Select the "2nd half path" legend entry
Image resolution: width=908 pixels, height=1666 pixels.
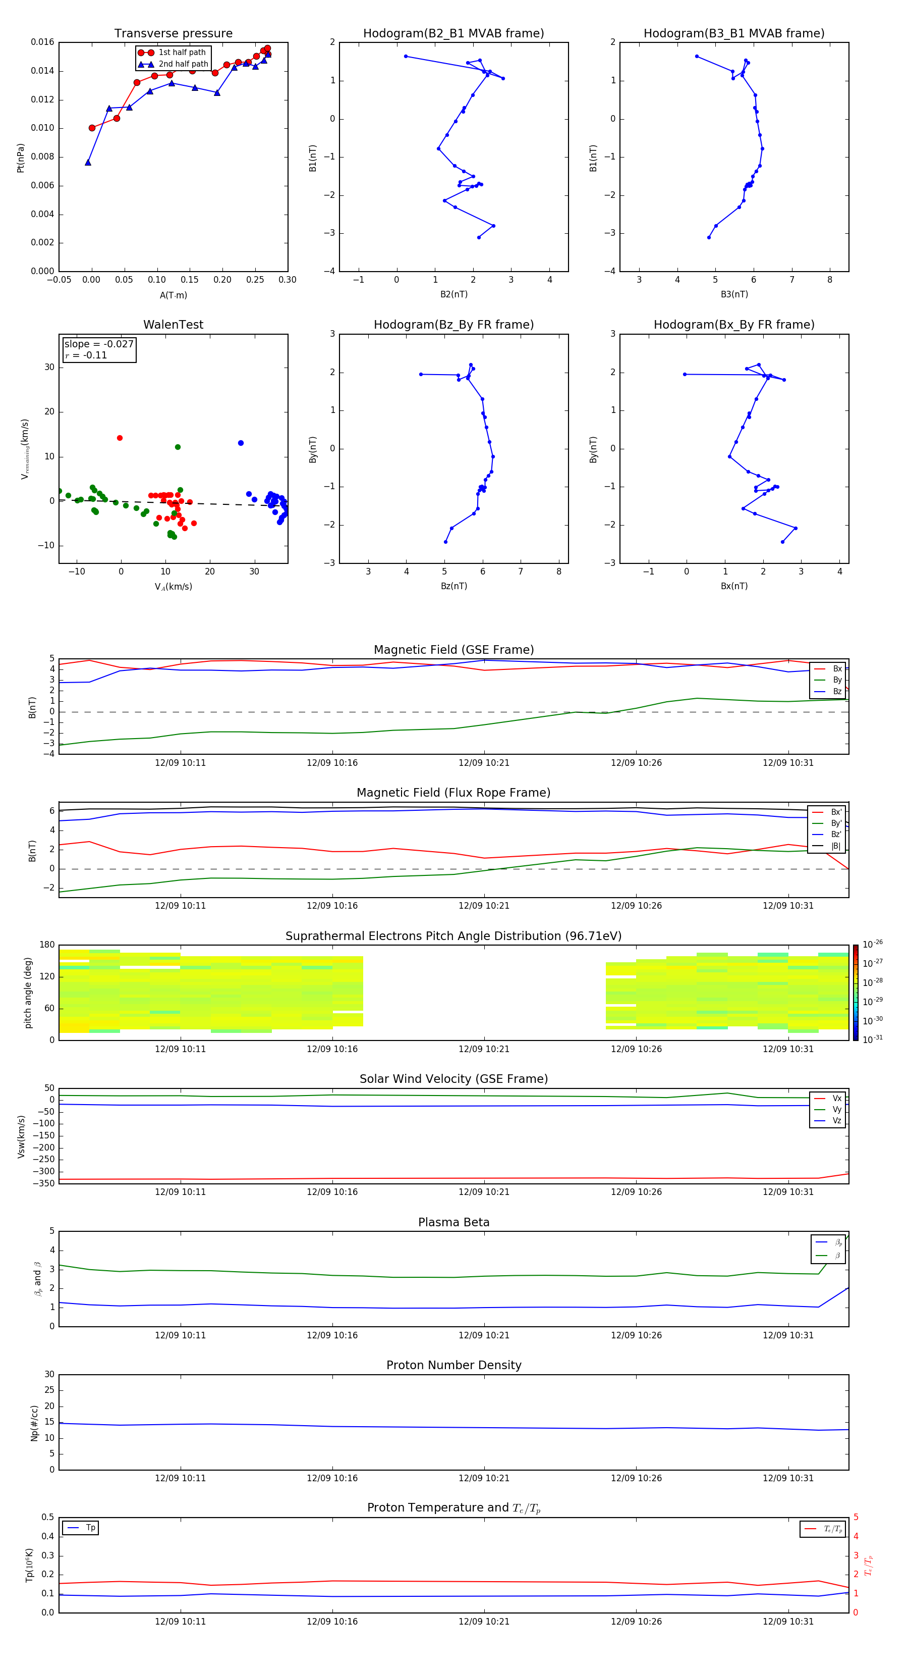click(173, 64)
